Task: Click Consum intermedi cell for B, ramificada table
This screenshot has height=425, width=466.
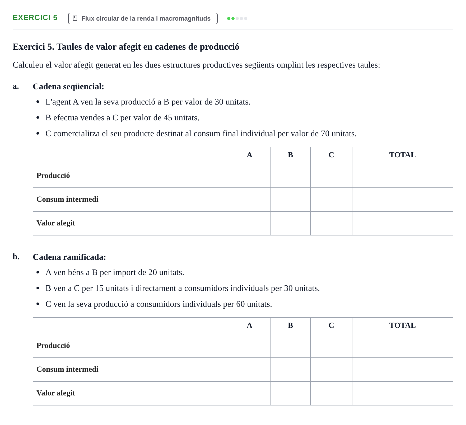Action: point(290,370)
